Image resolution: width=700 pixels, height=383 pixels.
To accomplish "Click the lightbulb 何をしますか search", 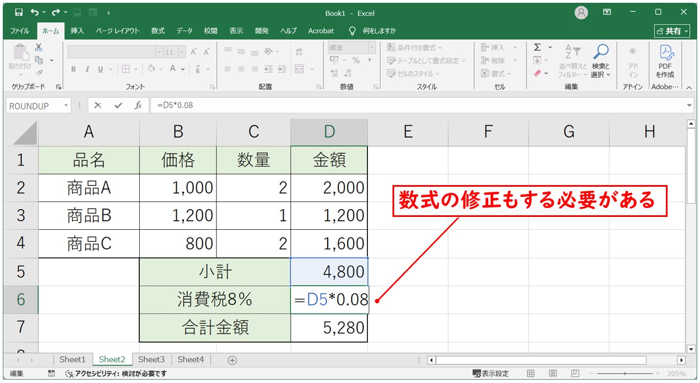I will [x=372, y=31].
